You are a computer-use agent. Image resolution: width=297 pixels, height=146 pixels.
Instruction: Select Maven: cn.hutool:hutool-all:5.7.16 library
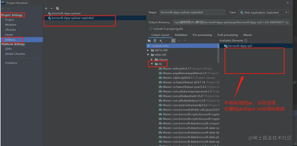(x=189, y=82)
